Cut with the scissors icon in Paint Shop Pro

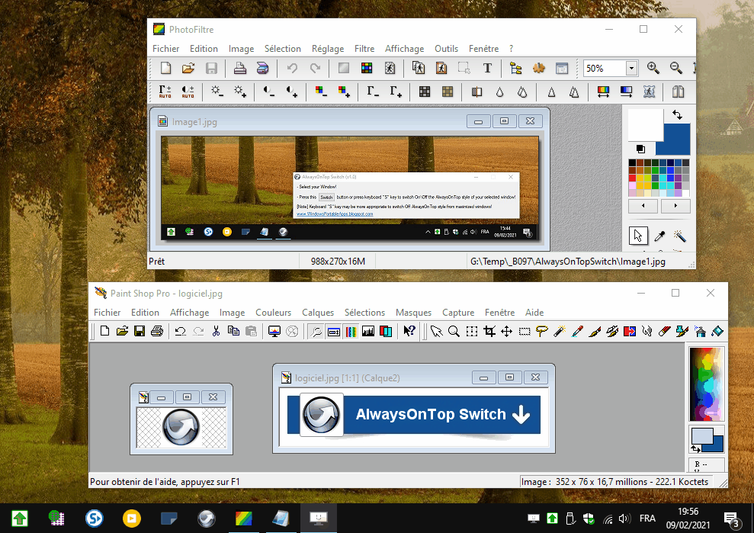point(216,331)
